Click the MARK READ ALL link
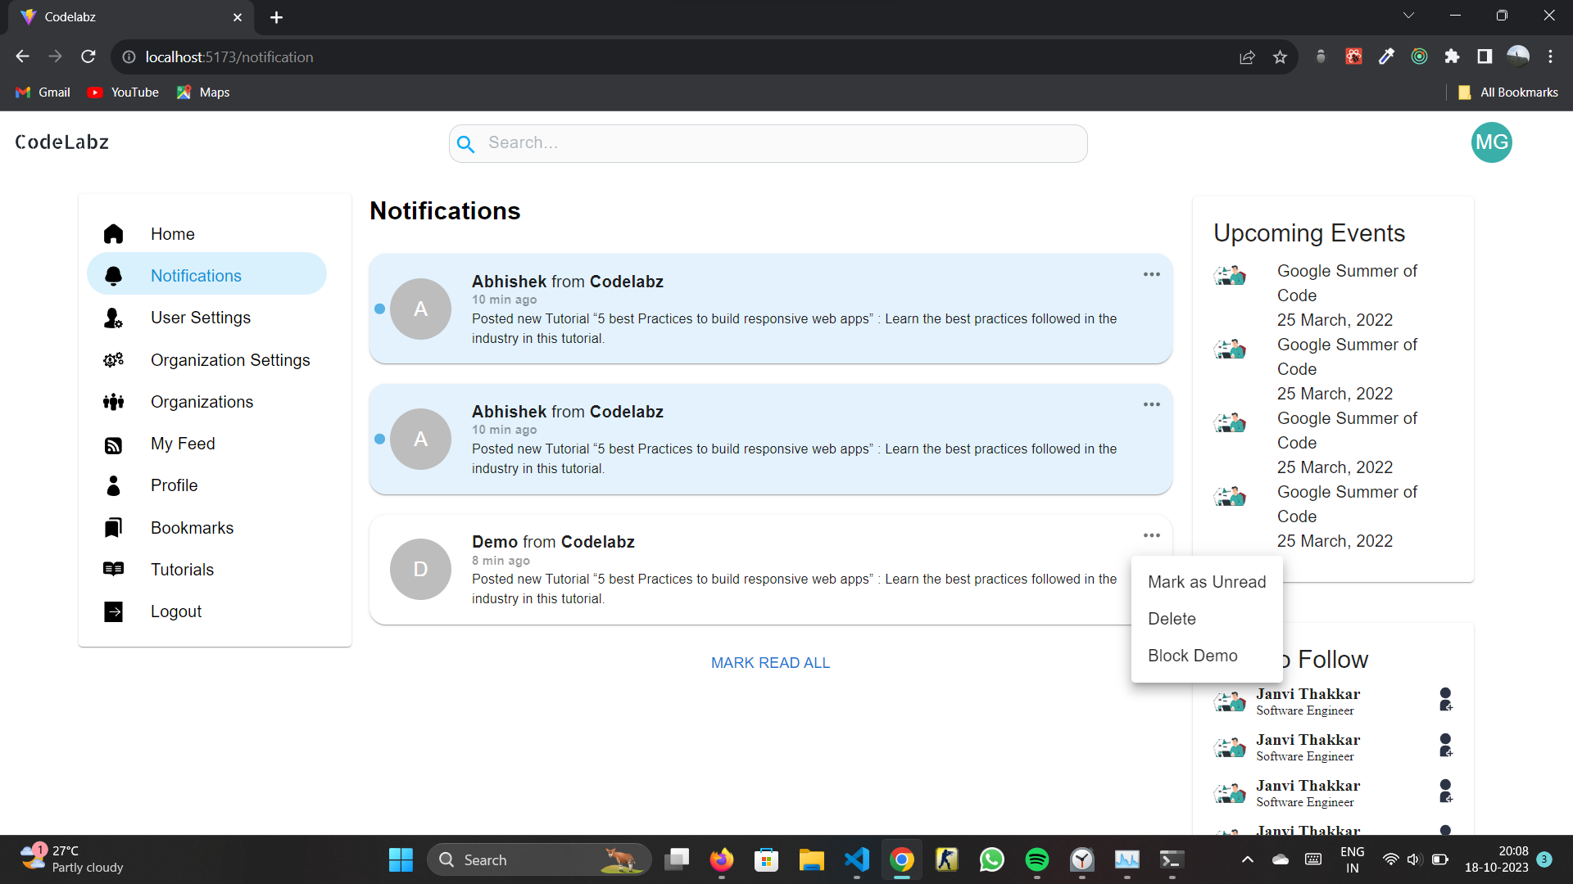 click(769, 662)
